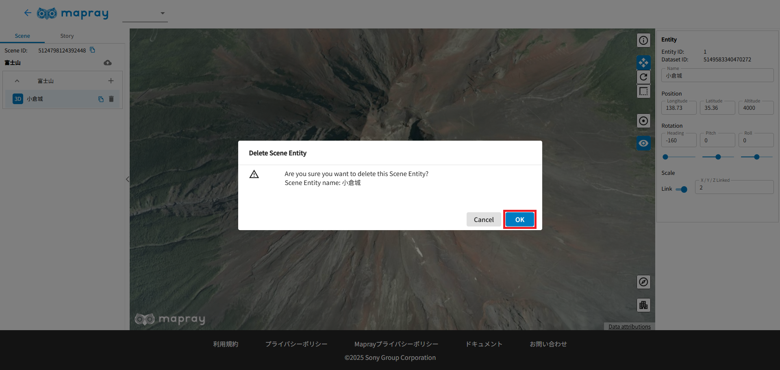Image resolution: width=780 pixels, height=370 pixels.
Task: Delete the 小倉城 entity via trash icon
Action: pos(111,99)
